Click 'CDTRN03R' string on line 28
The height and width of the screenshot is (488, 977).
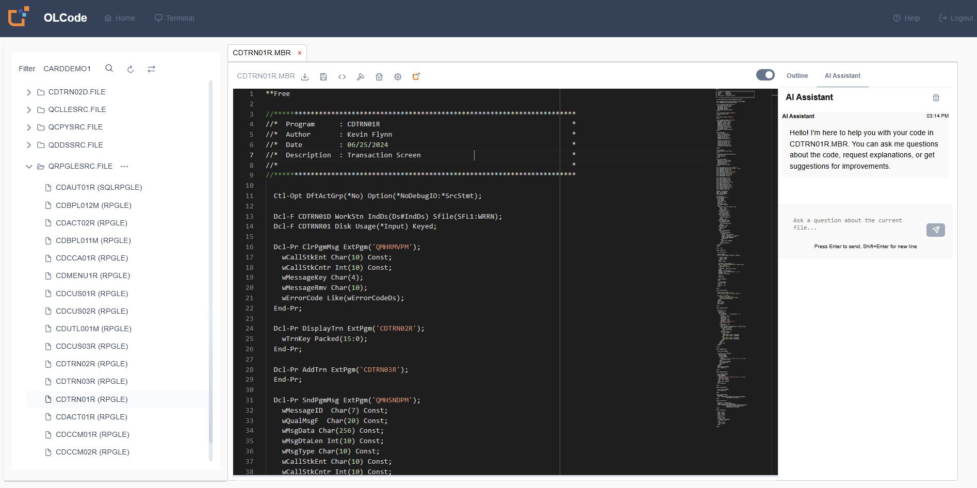click(380, 369)
